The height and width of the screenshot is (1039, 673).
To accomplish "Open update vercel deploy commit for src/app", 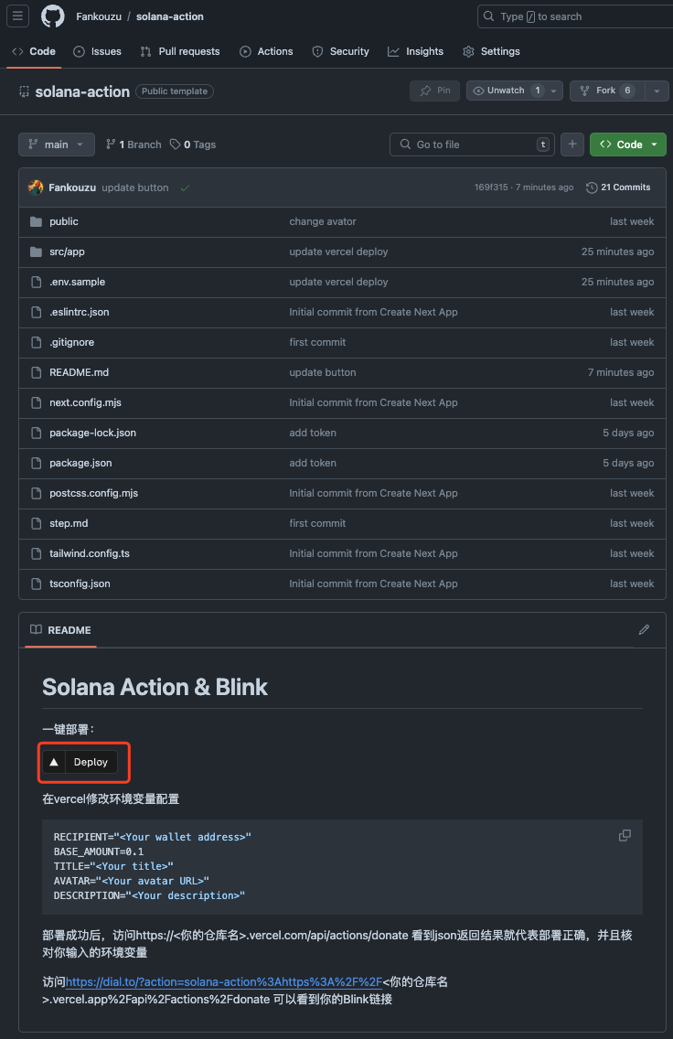I will tap(338, 252).
